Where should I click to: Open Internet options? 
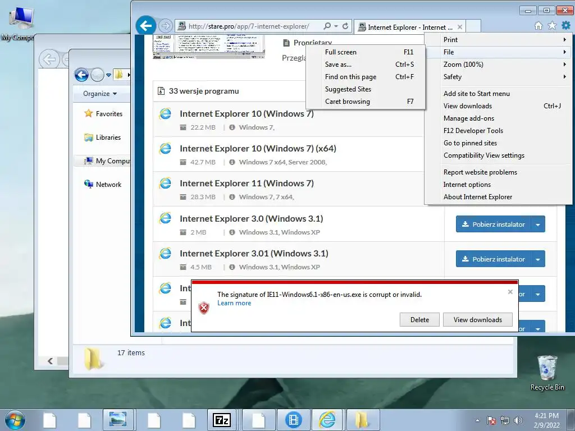498,184
